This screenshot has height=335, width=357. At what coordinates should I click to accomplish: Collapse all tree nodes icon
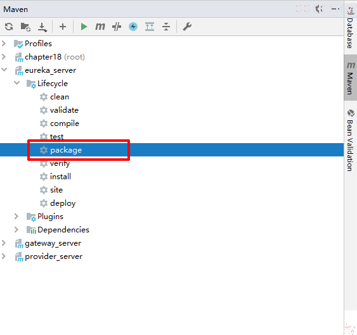(x=166, y=27)
